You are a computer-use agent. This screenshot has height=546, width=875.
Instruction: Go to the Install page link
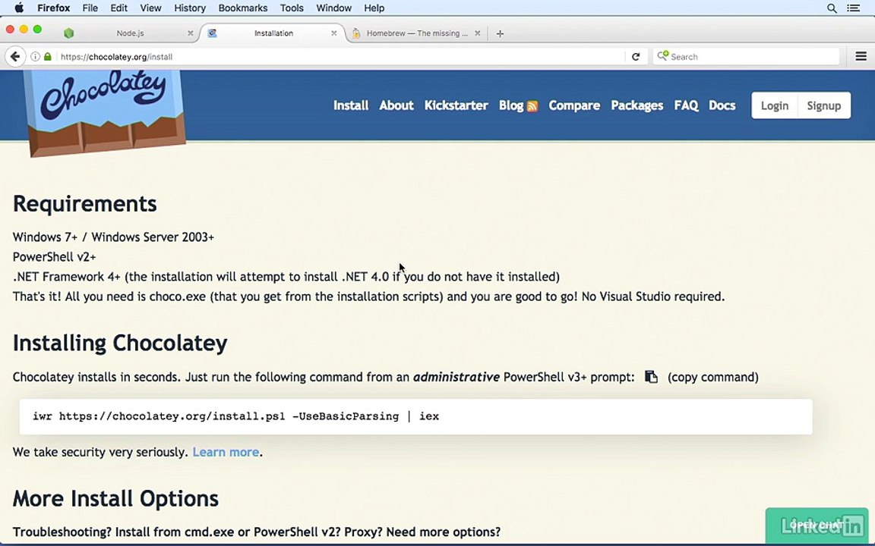coord(351,105)
